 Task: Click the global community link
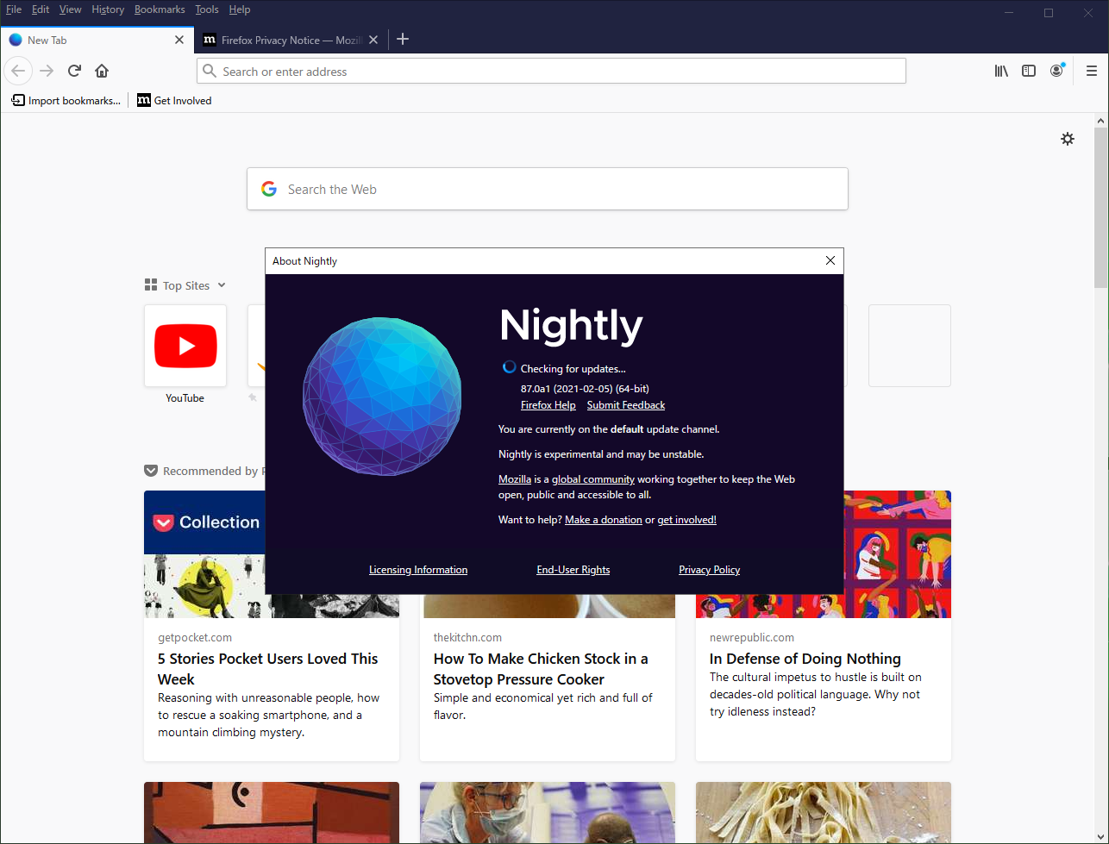click(593, 479)
